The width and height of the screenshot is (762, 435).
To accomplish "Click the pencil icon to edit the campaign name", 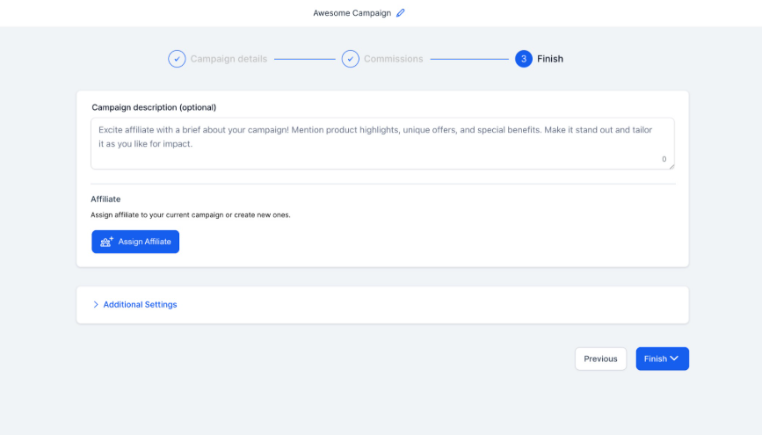I will 401,13.
